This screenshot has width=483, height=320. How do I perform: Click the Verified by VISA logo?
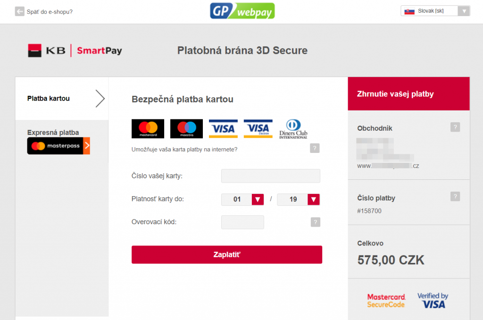tap(433, 300)
